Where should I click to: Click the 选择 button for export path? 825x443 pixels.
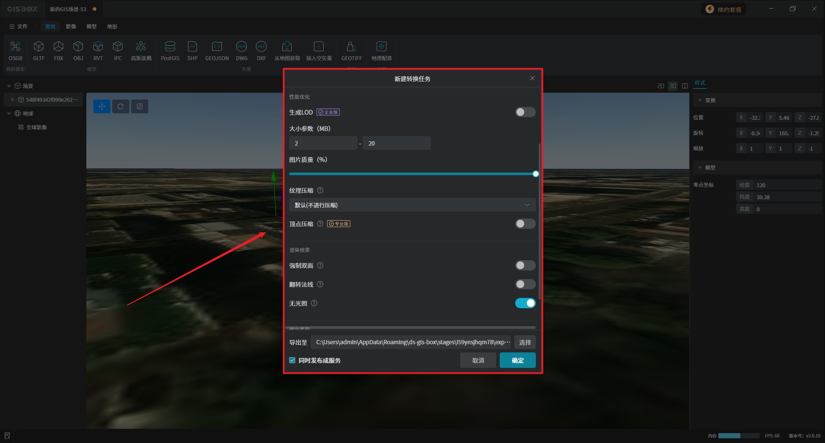525,343
